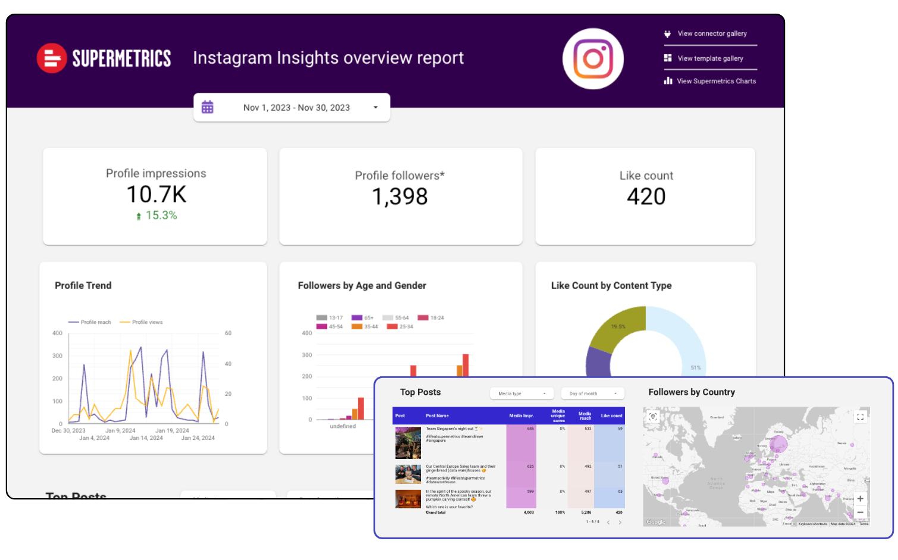Go to previous page of Top Posts table

pyautogui.click(x=608, y=523)
